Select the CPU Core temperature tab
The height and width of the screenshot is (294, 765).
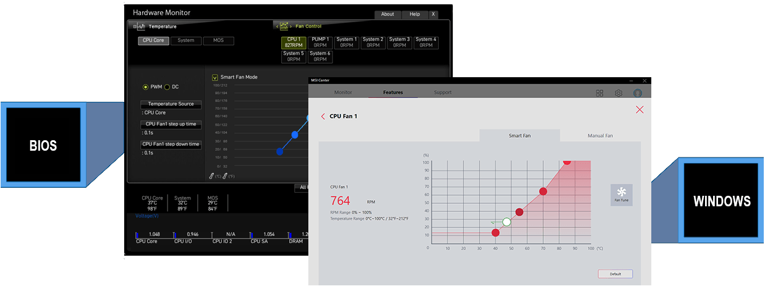(153, 41)
